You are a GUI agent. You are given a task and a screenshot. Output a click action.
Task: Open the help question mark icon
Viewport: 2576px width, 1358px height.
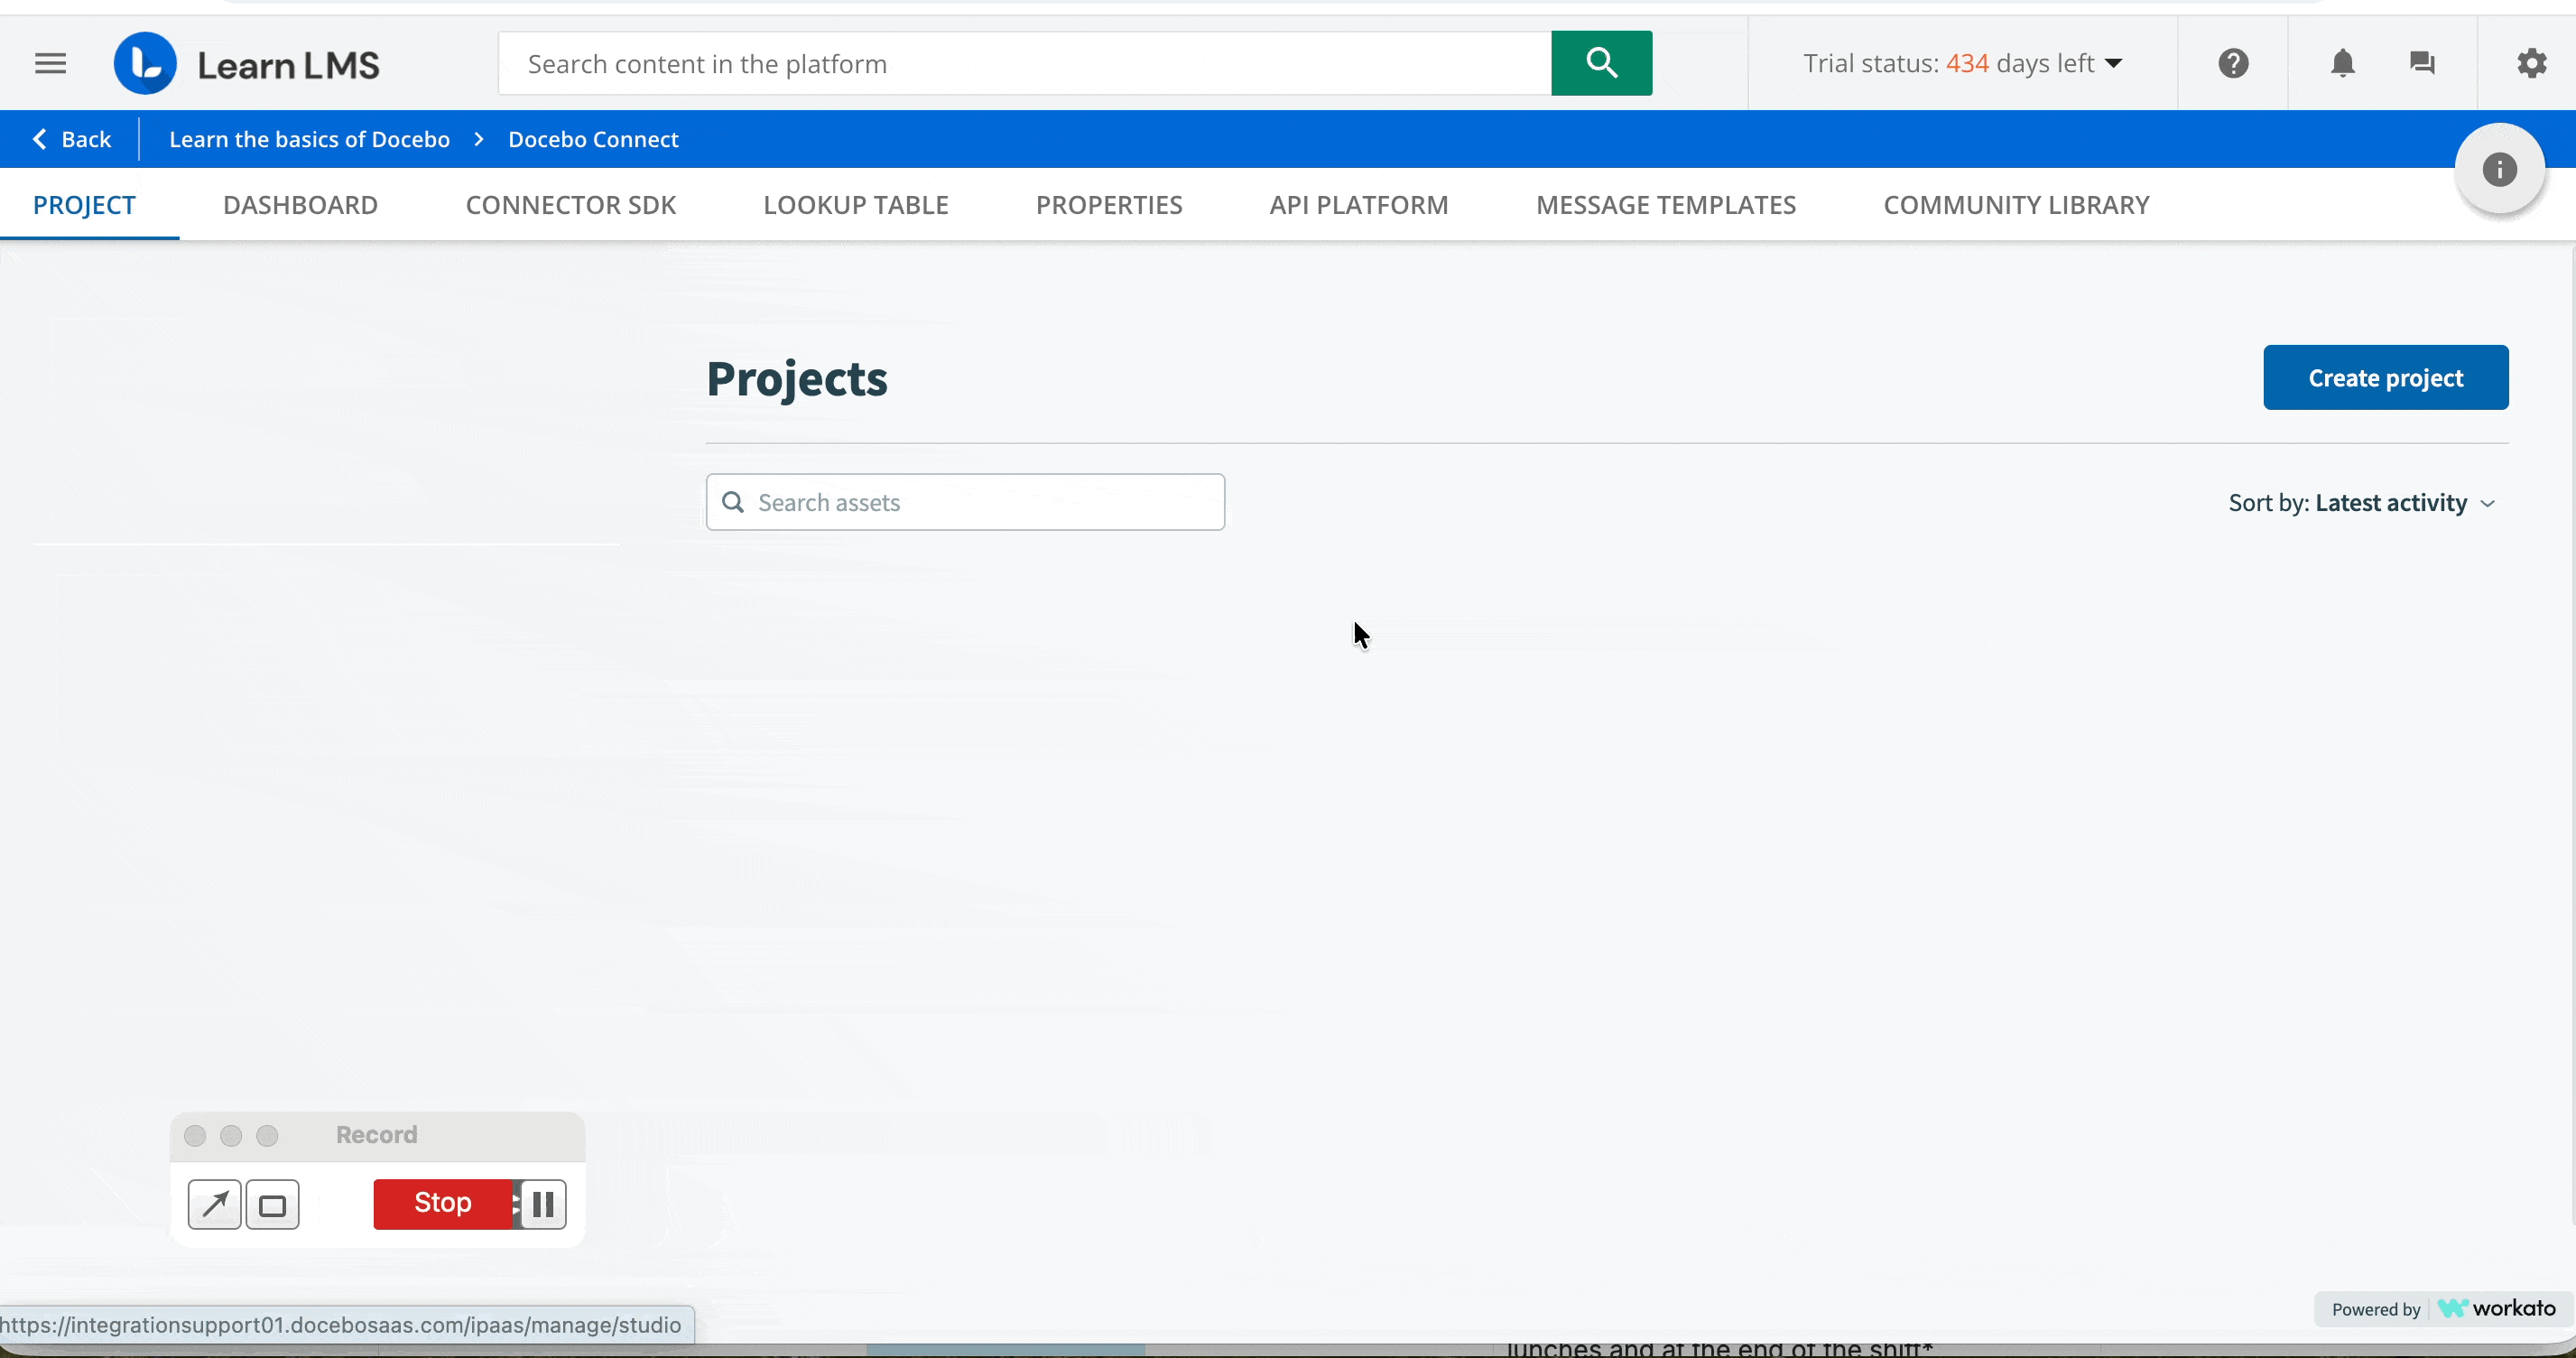tap(2233, 63)
